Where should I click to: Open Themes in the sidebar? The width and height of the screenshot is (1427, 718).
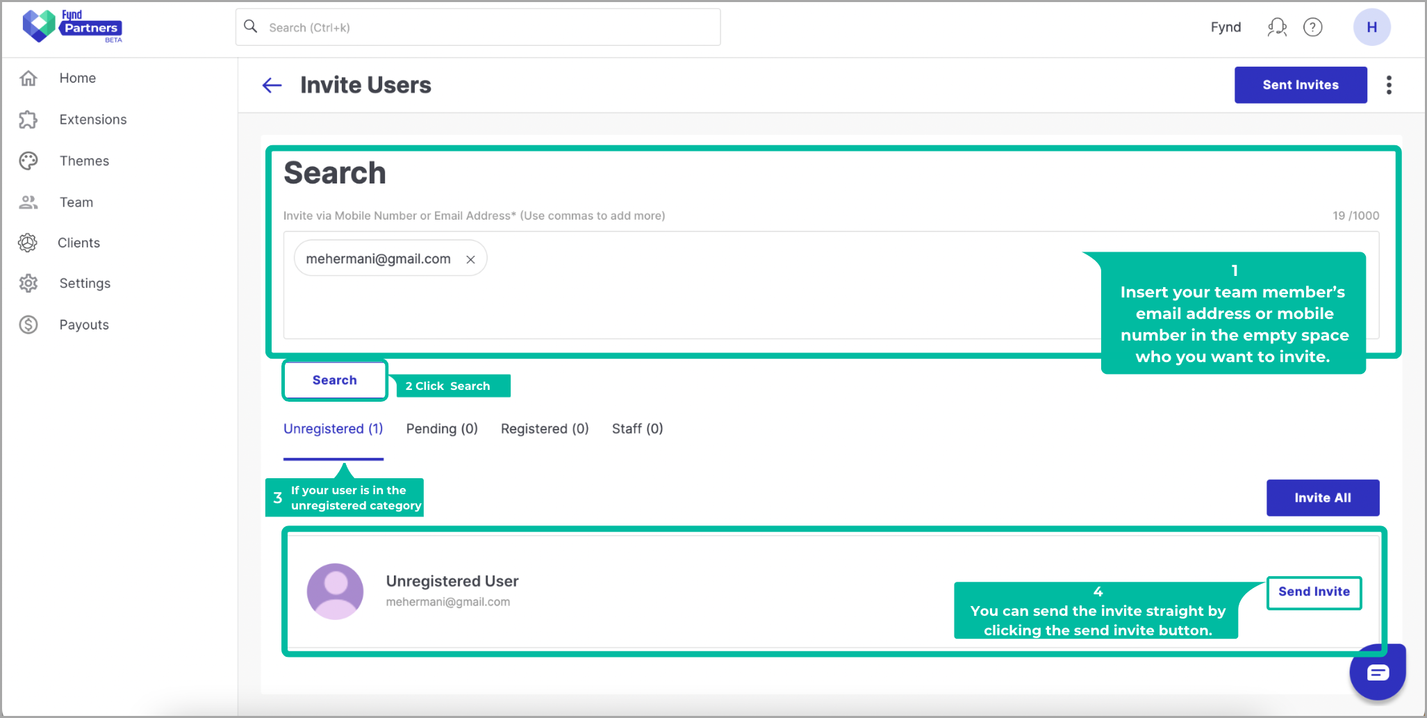[84, 161]
